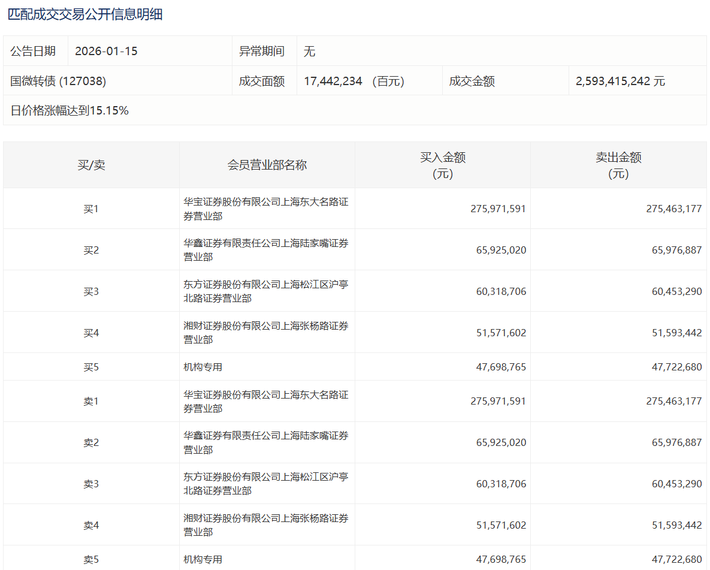Open 东方证券 branch in the 卖3 row
The width and height of the screenshot is (710, 570).
(x=265, y=484)
